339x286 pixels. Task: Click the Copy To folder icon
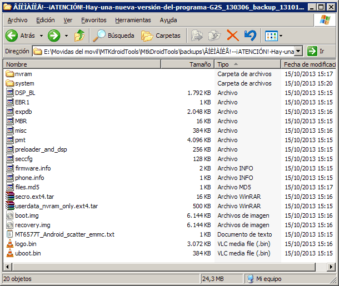[x=215, y=36]
